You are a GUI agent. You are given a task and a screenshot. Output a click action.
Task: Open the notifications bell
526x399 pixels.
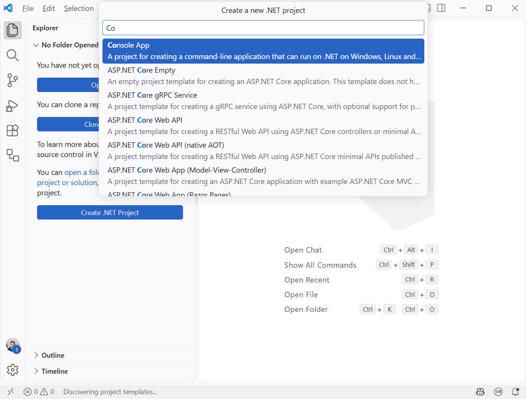[x=515, y=392]
